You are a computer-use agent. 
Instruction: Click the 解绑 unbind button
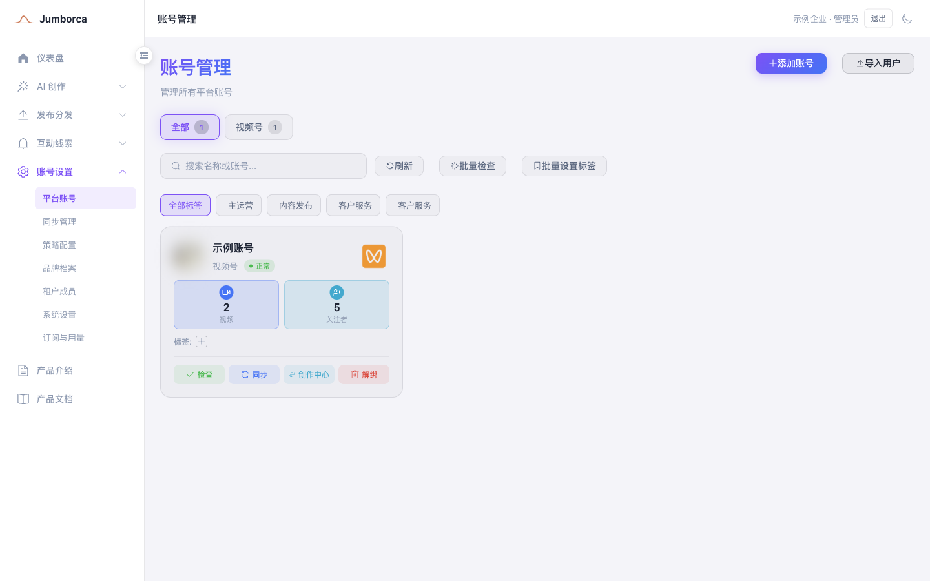(364, 374)
